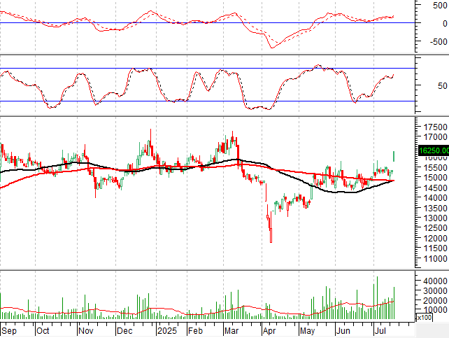Screen dimensions: 449x338
Task: Click the 40000 volume axis value
Action: tap(436, 281)
